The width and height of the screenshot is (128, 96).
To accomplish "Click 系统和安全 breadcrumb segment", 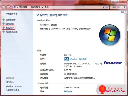I will [x=36, y=7].
